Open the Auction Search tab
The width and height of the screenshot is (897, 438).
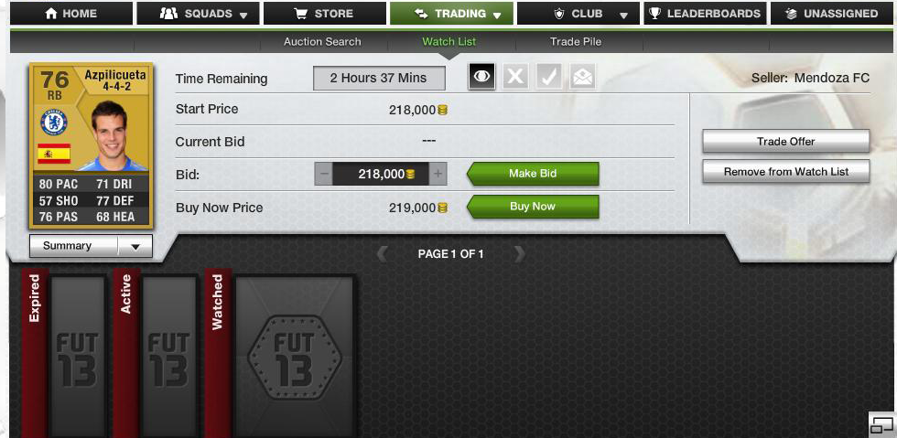[322, 42]
